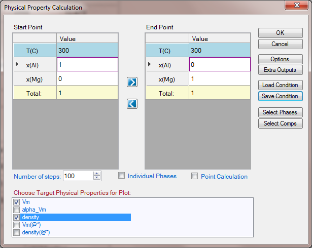Enable the Vm(@*) property checkbox

click(17, 225)
